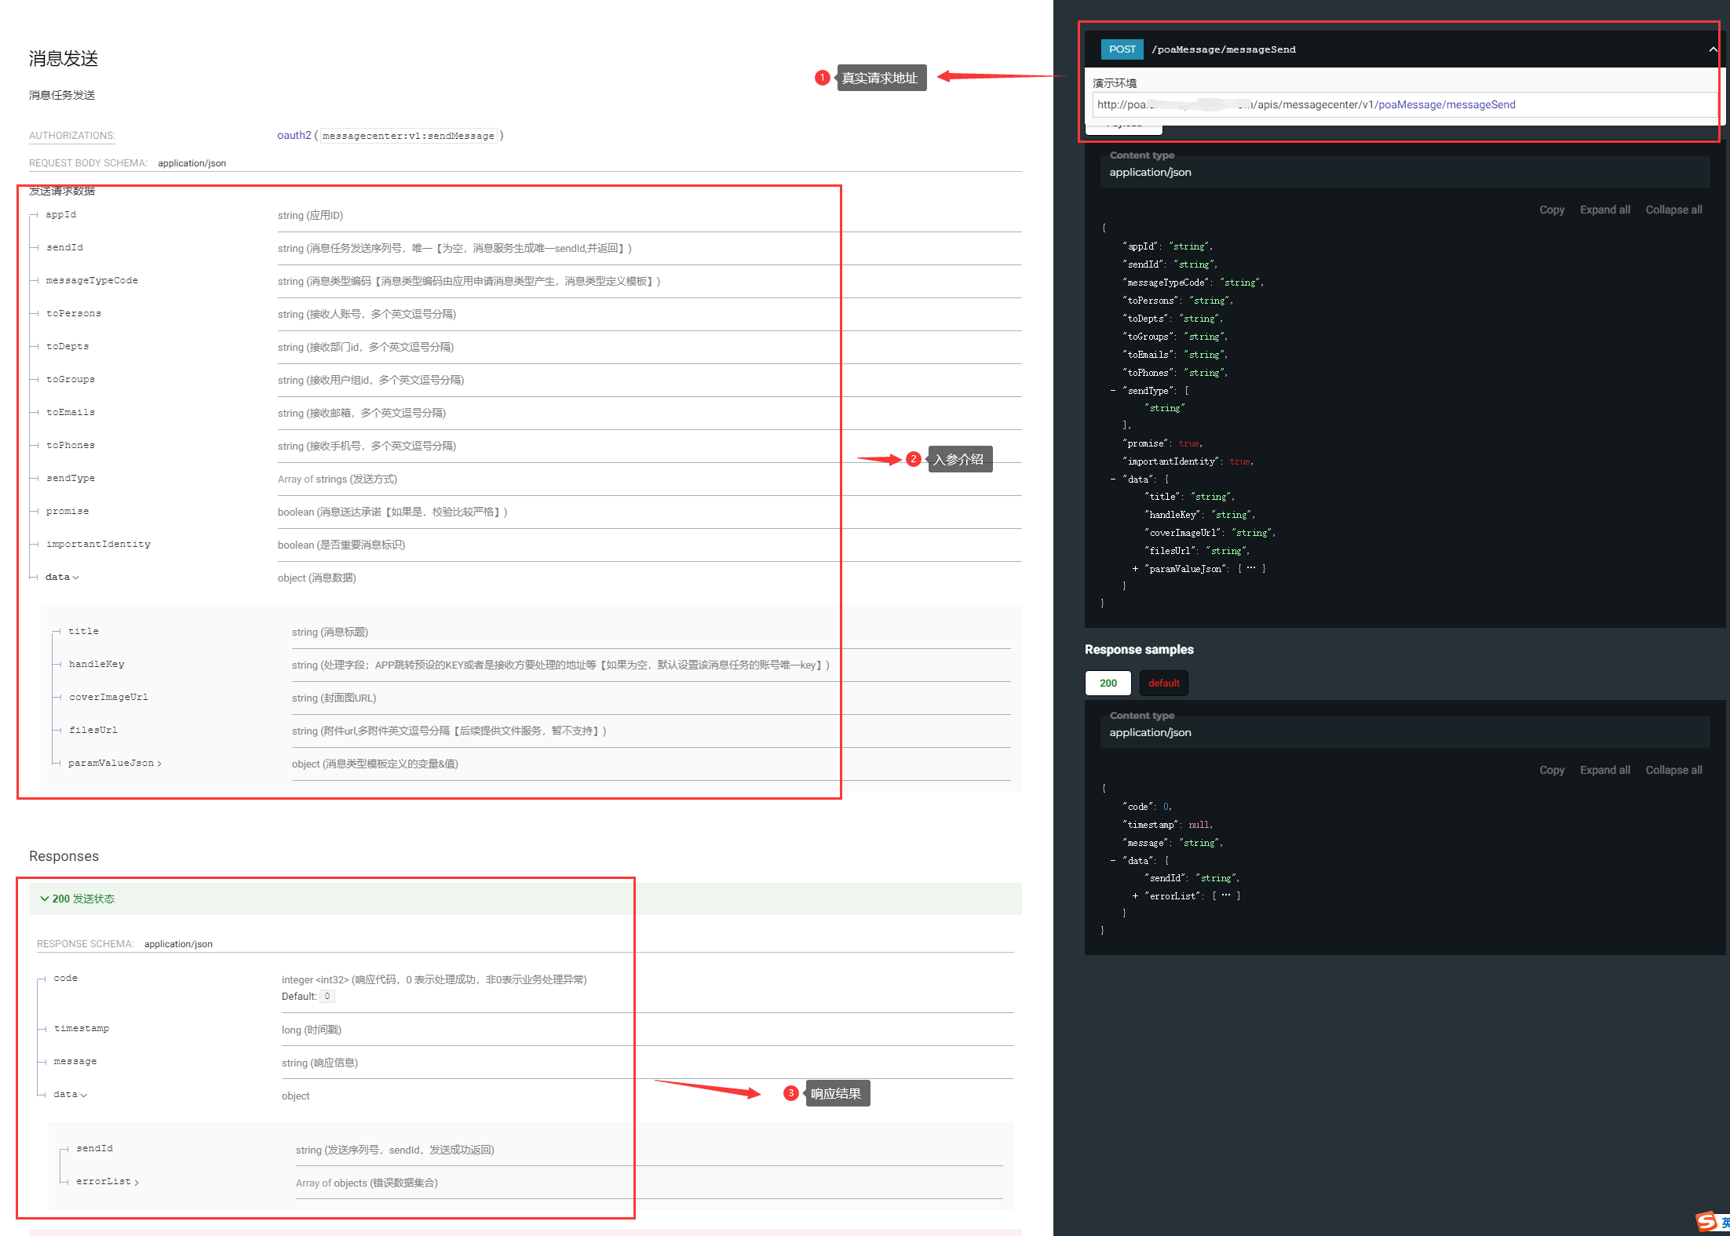
Task: Expand errorList plus toggle in response sample
Action: pos(1135,896)
